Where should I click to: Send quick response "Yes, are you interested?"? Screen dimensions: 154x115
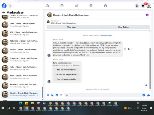(67, 70)
